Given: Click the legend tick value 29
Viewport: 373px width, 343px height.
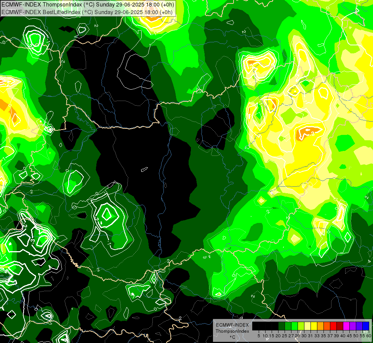Looking at the screenshot, I should coord(298,336).
